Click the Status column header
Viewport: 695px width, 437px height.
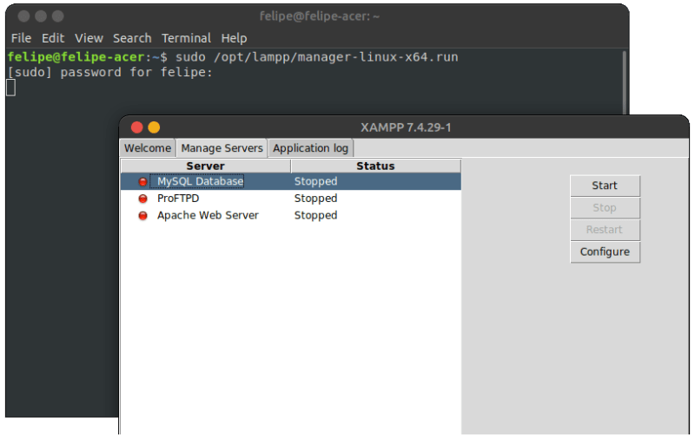coord(376,166)
